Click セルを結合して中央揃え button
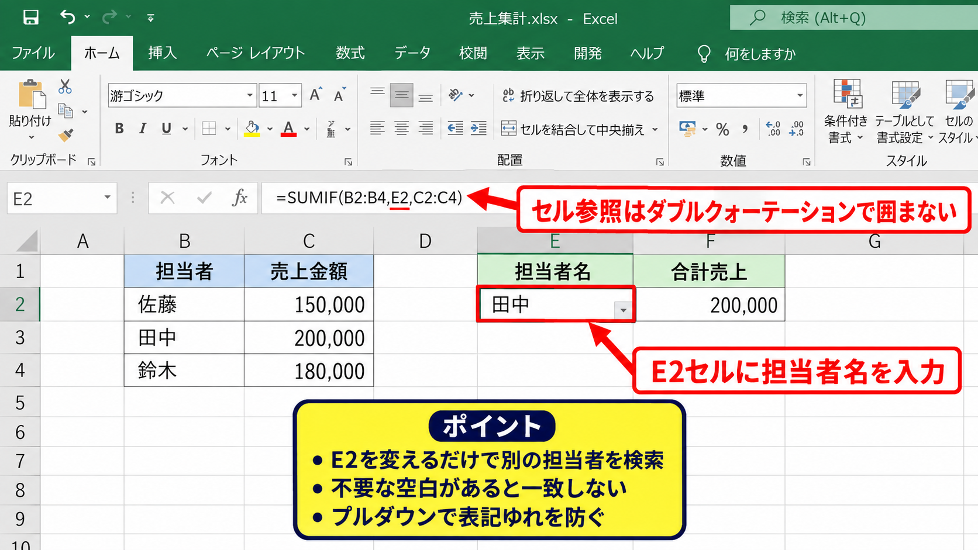 click(573, 129)
